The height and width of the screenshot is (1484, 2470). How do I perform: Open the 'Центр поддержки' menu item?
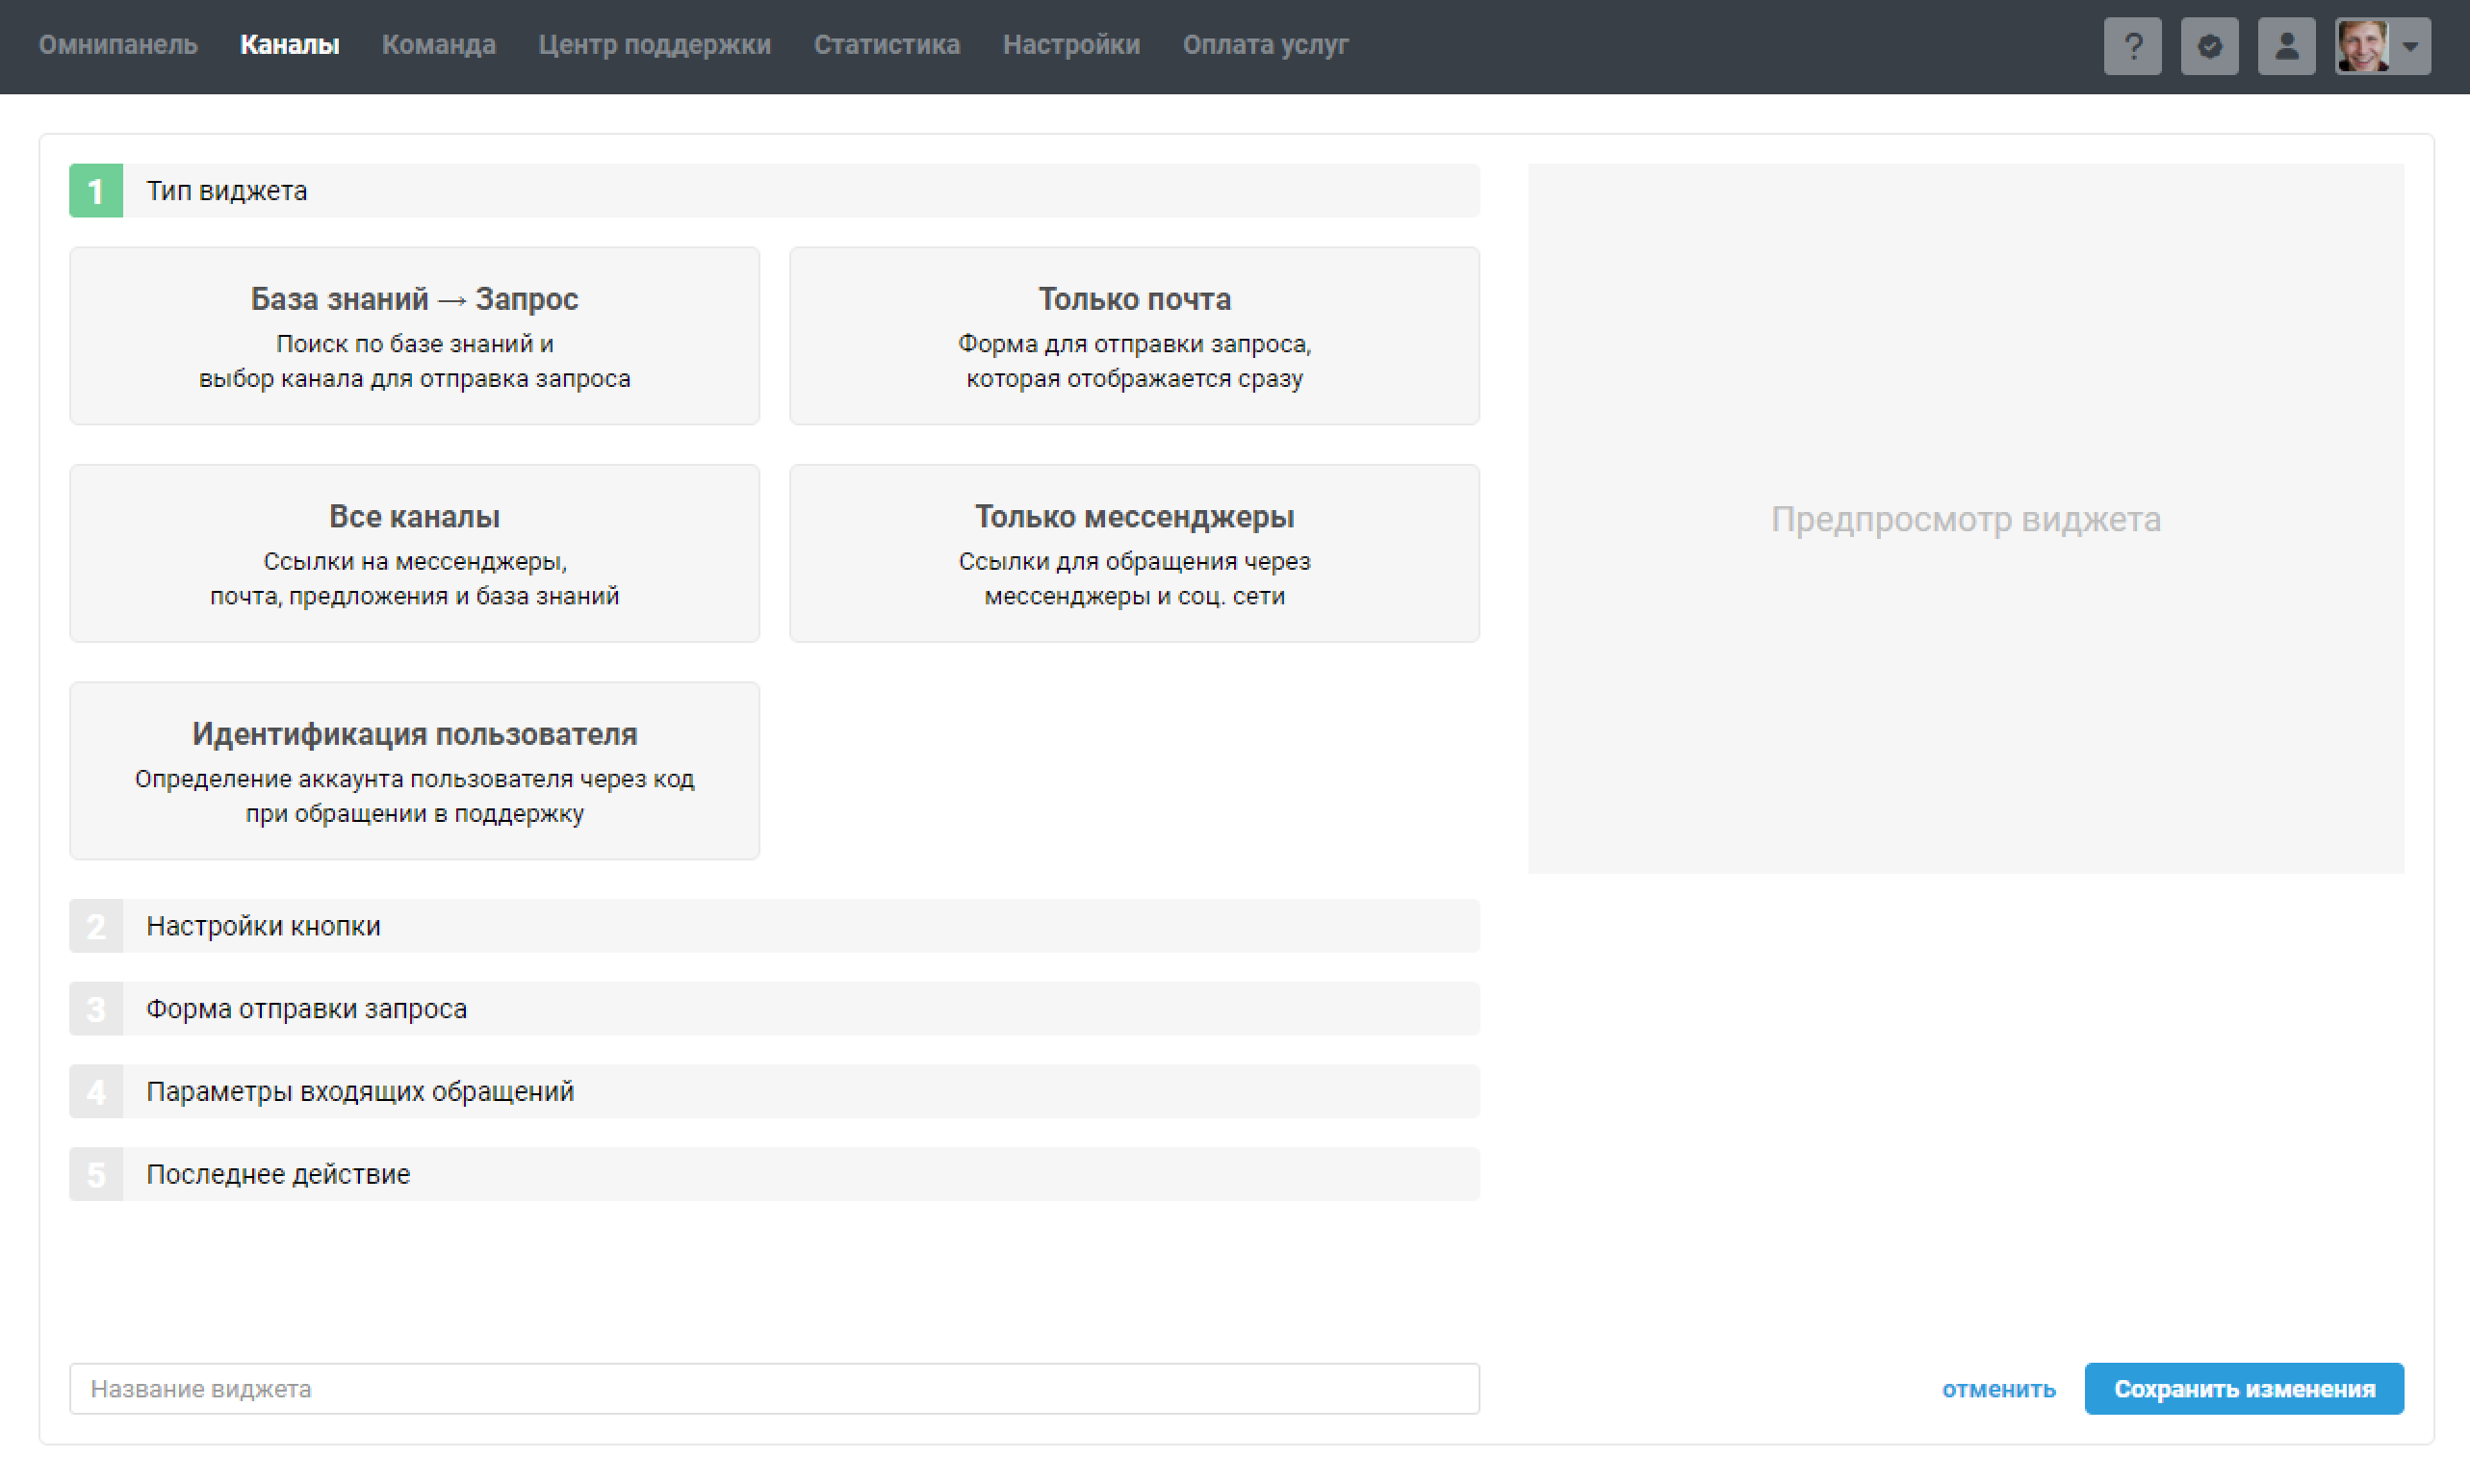coord(654,45)
